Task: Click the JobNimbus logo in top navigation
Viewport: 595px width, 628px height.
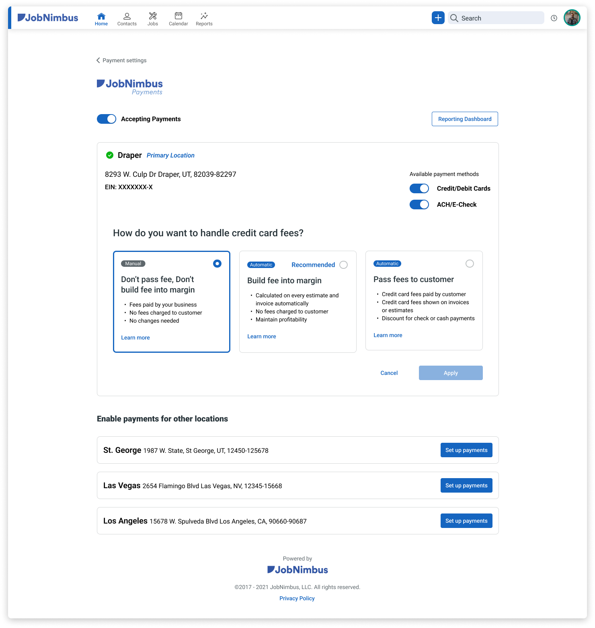Action: 48,18
